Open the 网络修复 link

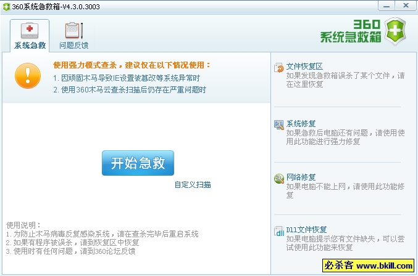tap(301, 177)
